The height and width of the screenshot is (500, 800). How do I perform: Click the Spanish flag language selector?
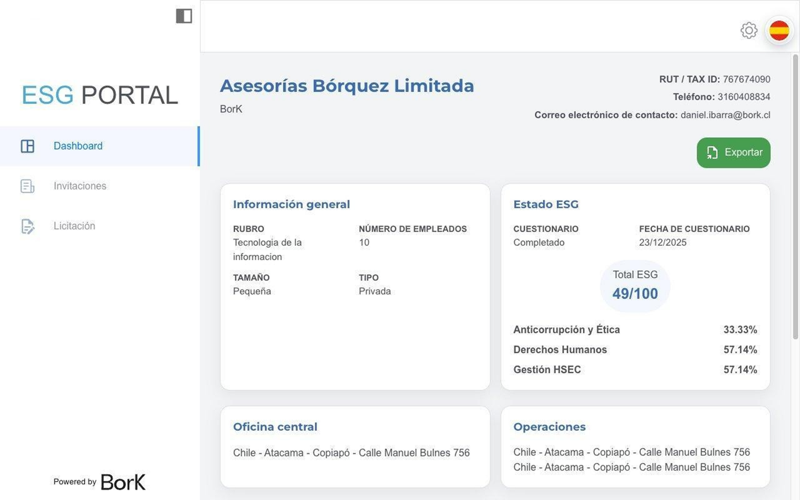(779, 31)
